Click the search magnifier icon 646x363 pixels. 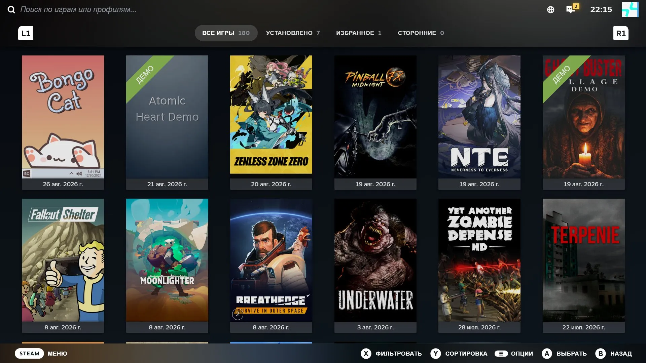pos(11,9)
